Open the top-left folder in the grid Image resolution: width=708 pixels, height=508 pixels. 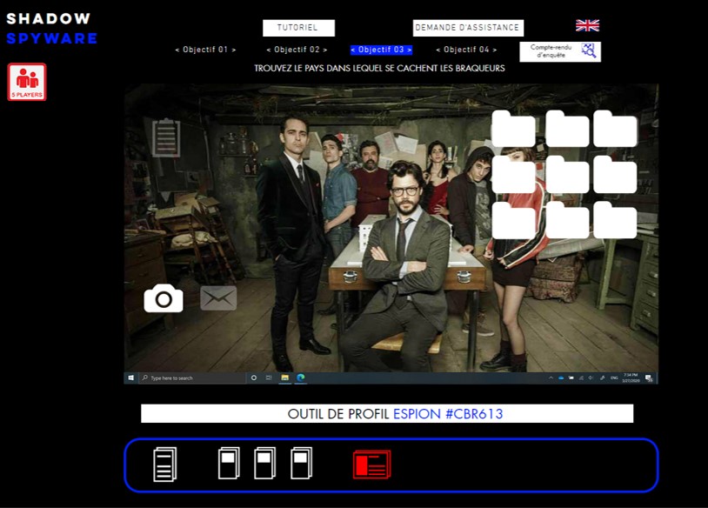click(513, 129)
